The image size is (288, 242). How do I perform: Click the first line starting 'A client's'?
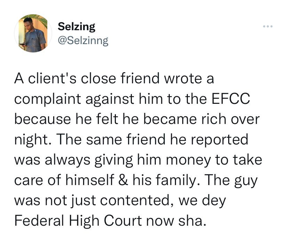tap(114, 78)
